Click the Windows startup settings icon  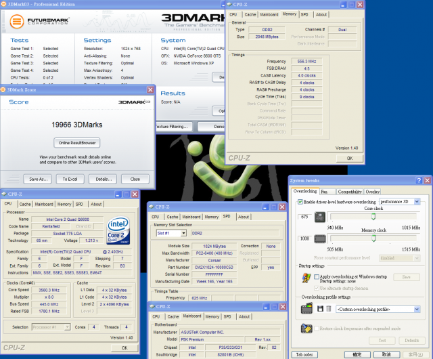pos(306,278)
